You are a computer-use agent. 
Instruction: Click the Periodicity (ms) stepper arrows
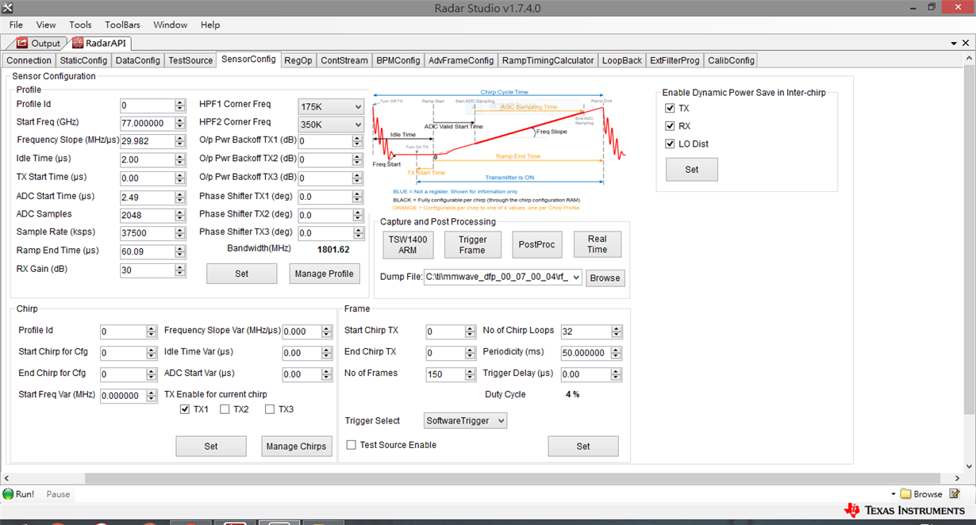pos(617,353)
